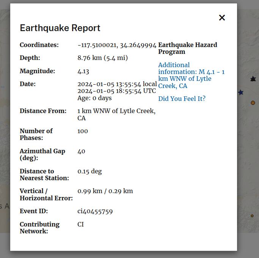The image size is (259, 258).
Task: Click the Coordinates: label
Action: (39, 45)
